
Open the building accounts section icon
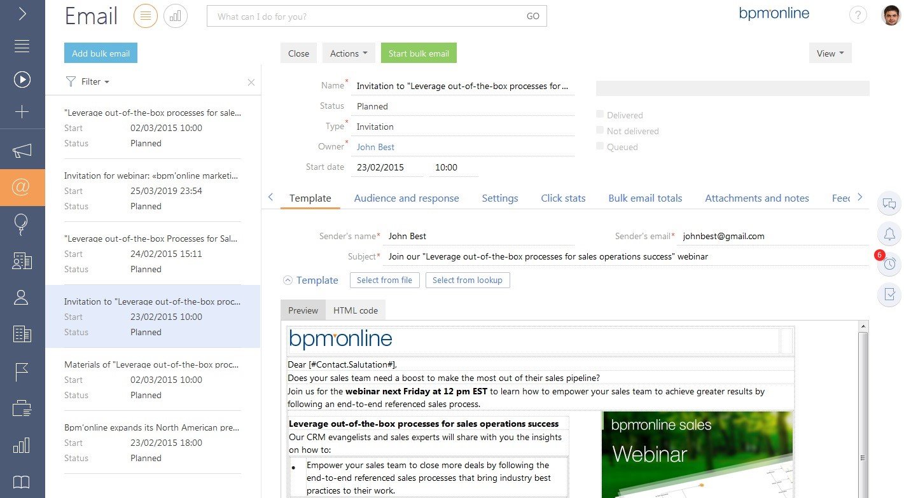(22, 261)
